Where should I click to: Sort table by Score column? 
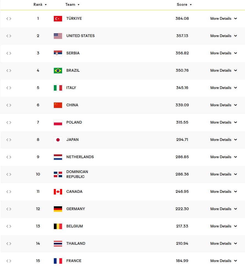[x=184, y=5]
